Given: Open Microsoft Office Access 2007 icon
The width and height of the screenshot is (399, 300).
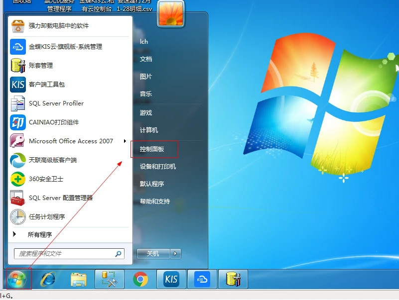Looking at the screenshot, I should (17, 141).
